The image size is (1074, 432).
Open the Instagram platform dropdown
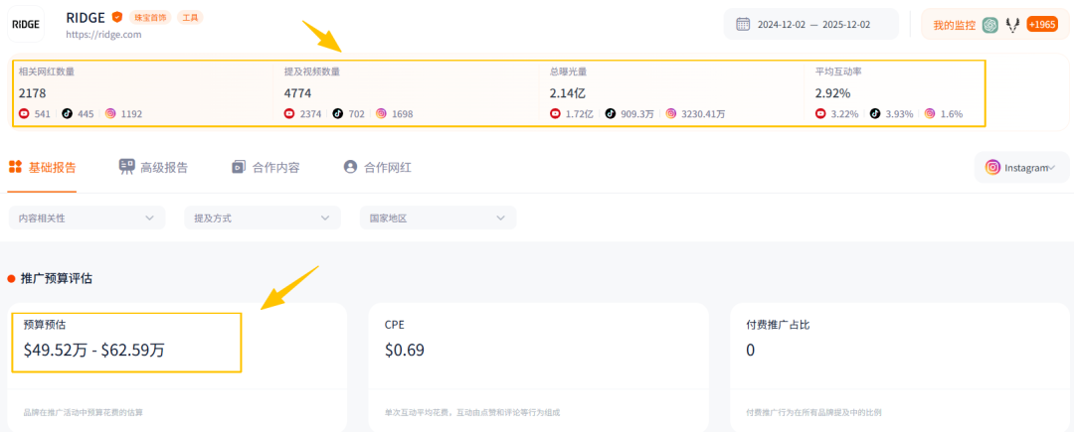pyautogui.click(x=1022, y=168)
